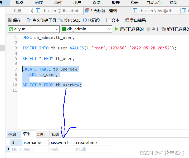This screenshot has height=158, width=189.
Task: Click the green Run Selected play icon
Action: click(117, 29)
